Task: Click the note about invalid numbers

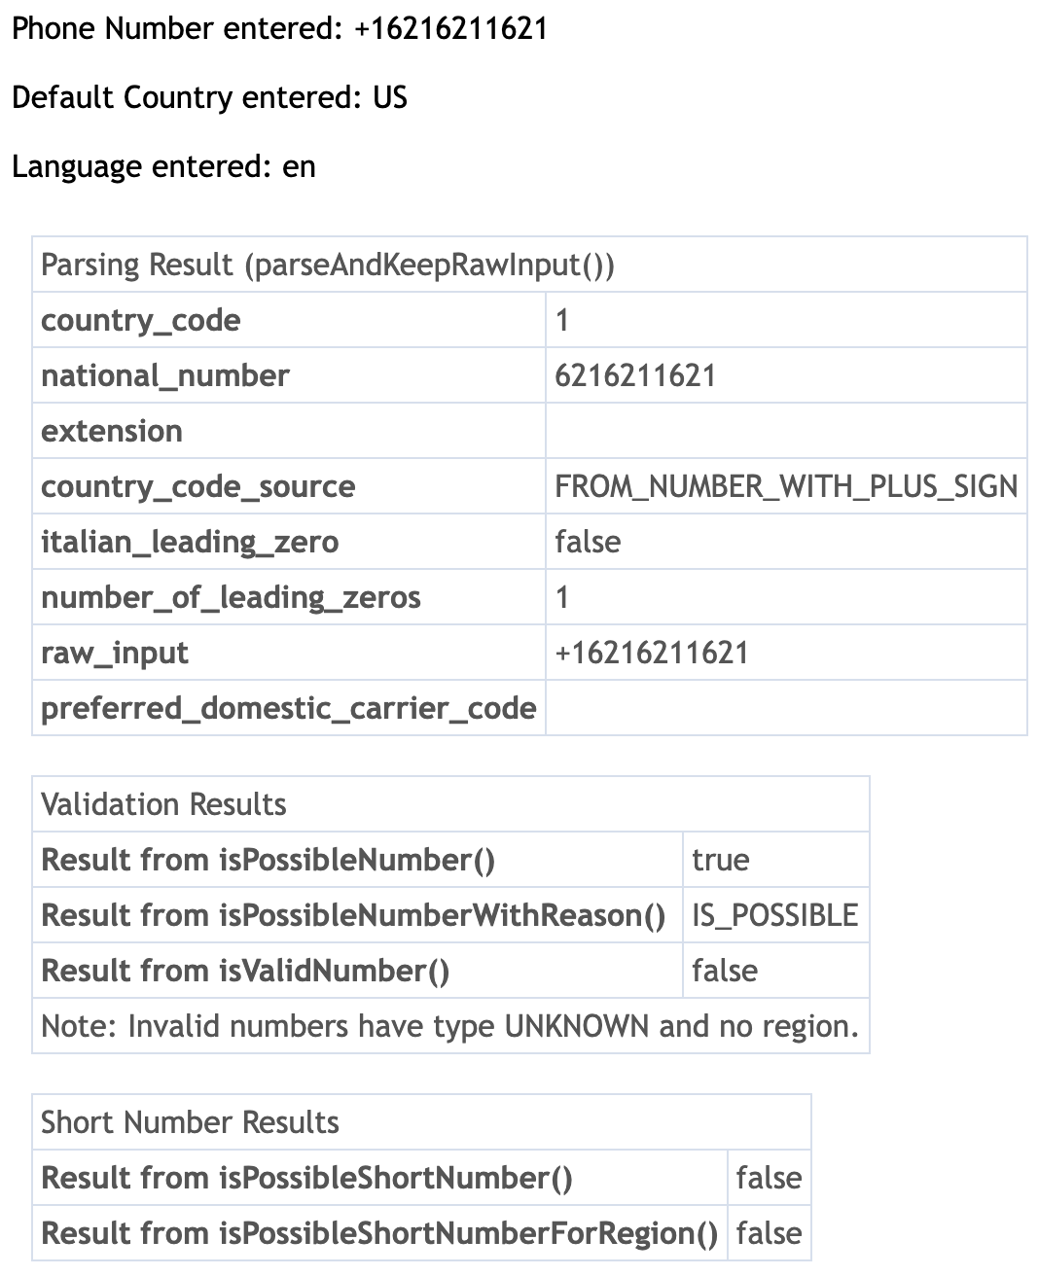Action: [449, 1026]
